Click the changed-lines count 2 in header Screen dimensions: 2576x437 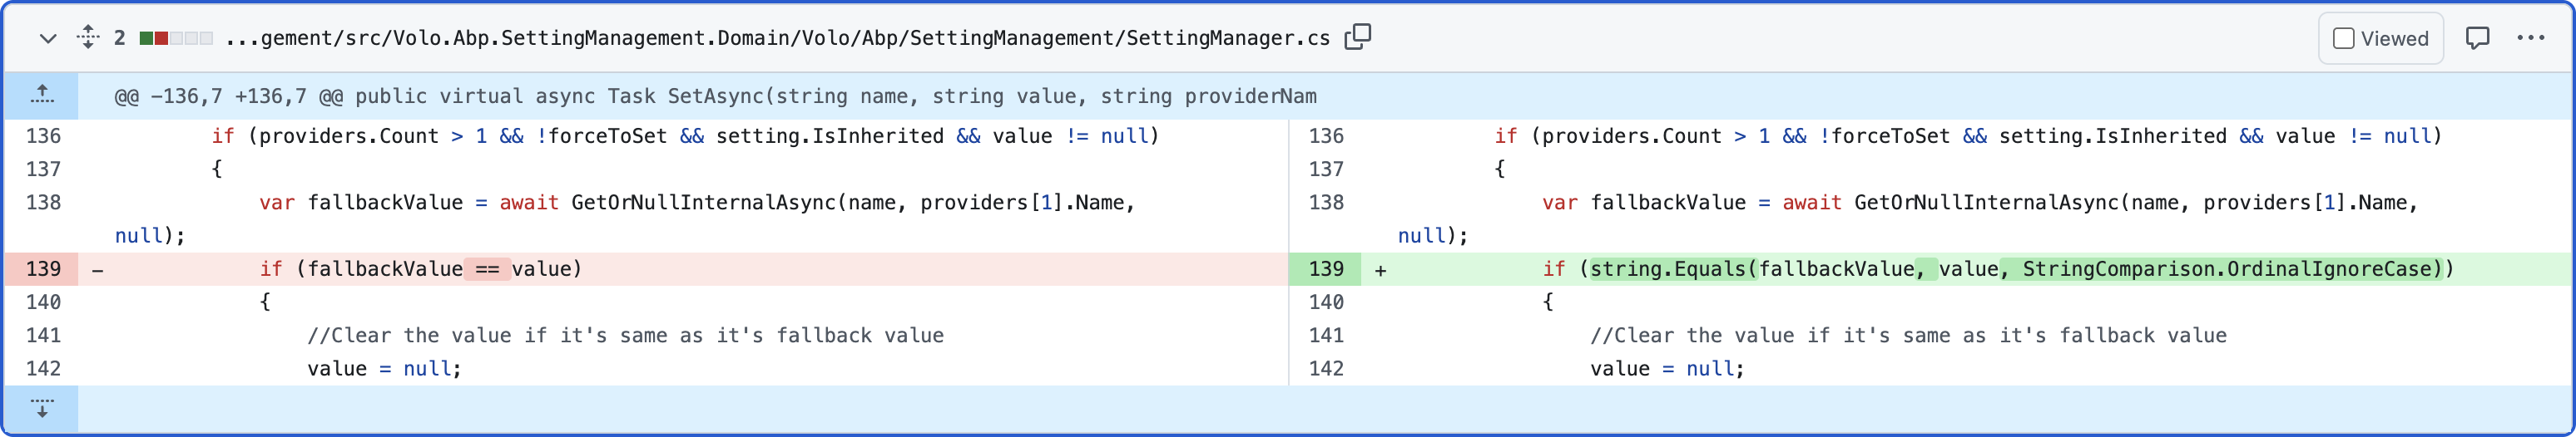tap(120, 39)
